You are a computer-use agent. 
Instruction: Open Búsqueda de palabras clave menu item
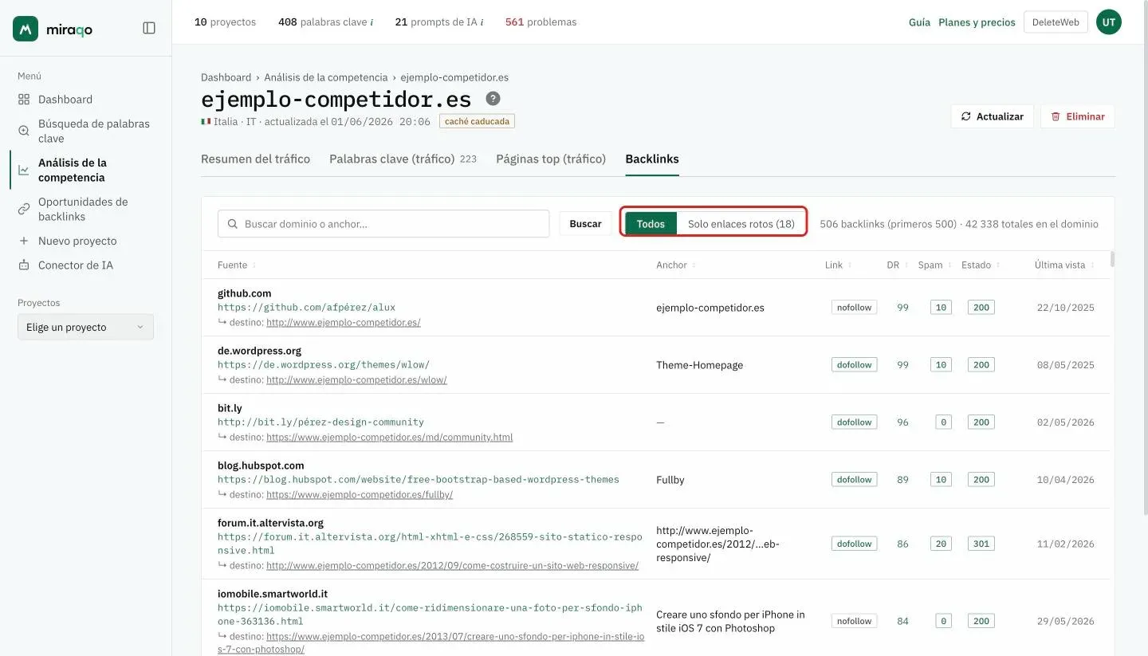click(x=85, y=131)
